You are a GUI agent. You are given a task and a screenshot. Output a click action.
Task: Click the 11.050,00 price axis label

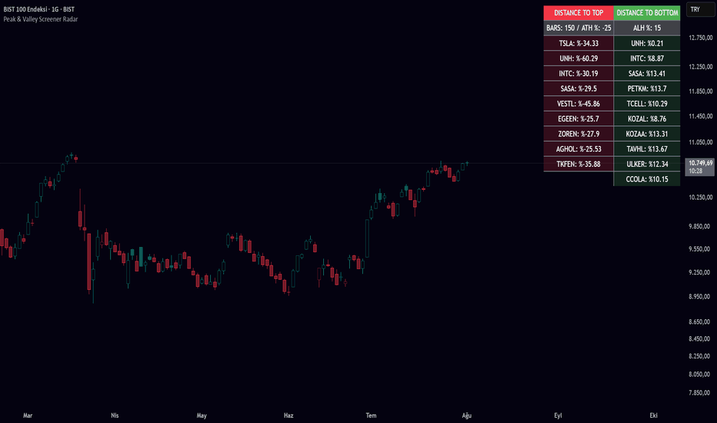pos(701,142)
